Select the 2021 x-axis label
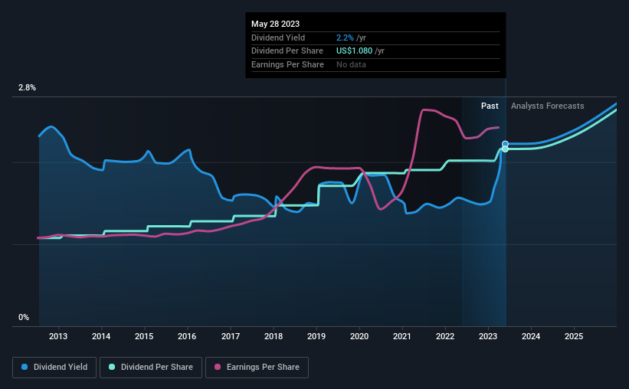The height and width of the screenshot is (389, 629). [402, 336]
